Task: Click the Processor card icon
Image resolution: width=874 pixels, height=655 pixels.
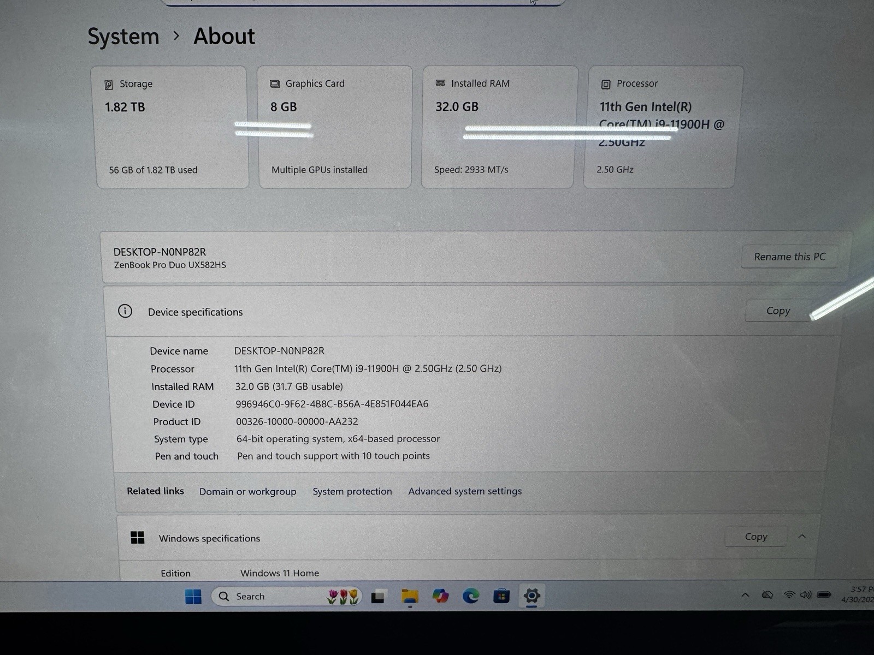Action: pos(606,84)
